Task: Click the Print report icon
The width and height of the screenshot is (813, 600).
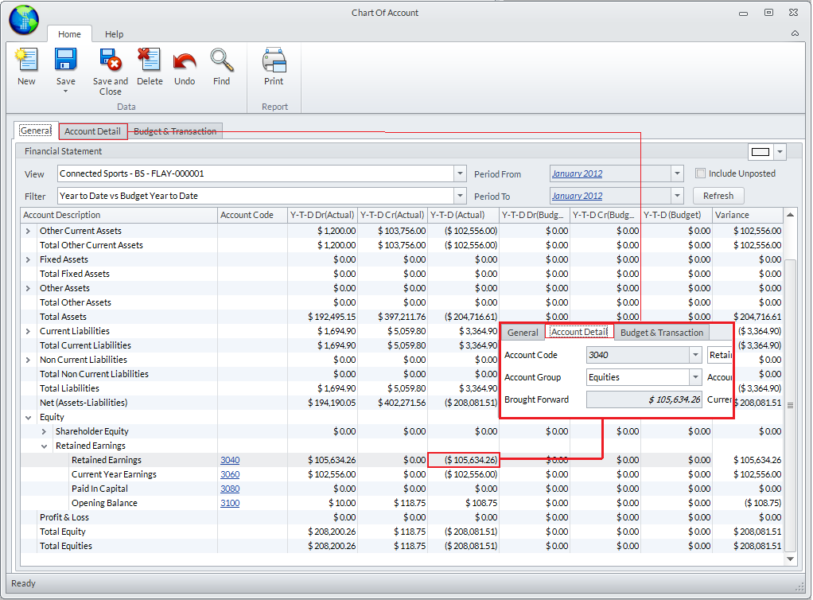Action: point(274,62)
